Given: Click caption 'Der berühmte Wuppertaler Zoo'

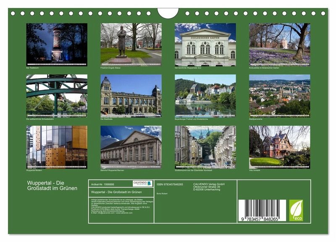Looking at the screenshot, I should pyautogui.click(x=188, y=68).
